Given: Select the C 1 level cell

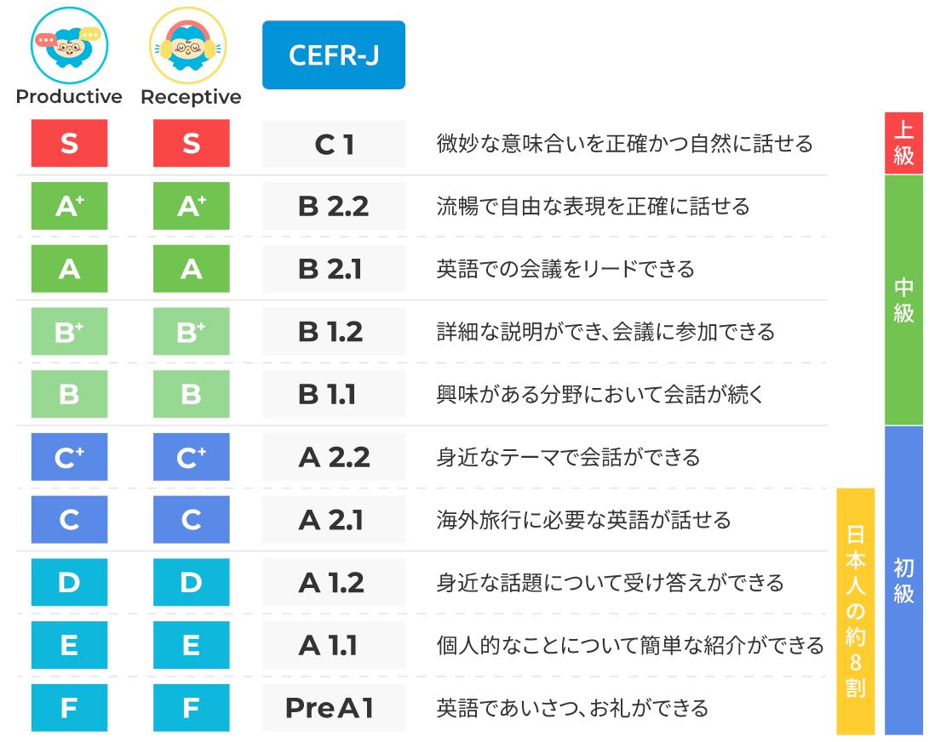Looking at the screenshot, I should tap(334, 144).
